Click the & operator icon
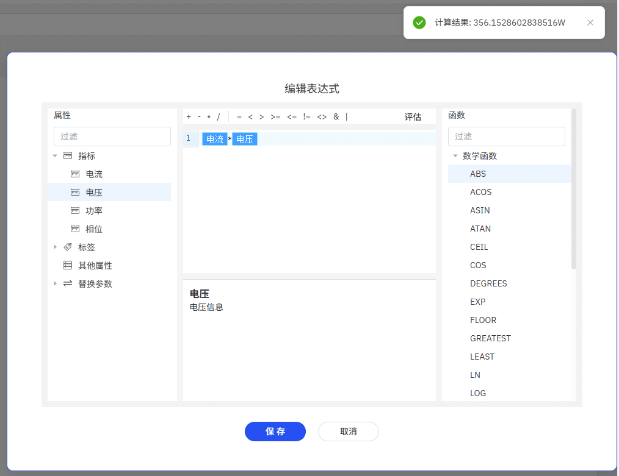The width and height of the screenshot is (619, 476). coord(336,117)
